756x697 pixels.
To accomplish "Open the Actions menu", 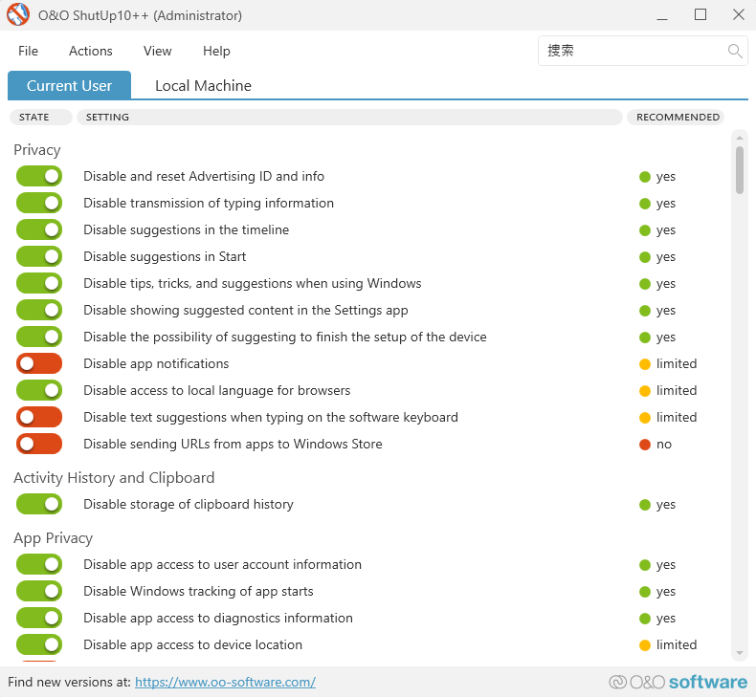I will tap(90, 52).
